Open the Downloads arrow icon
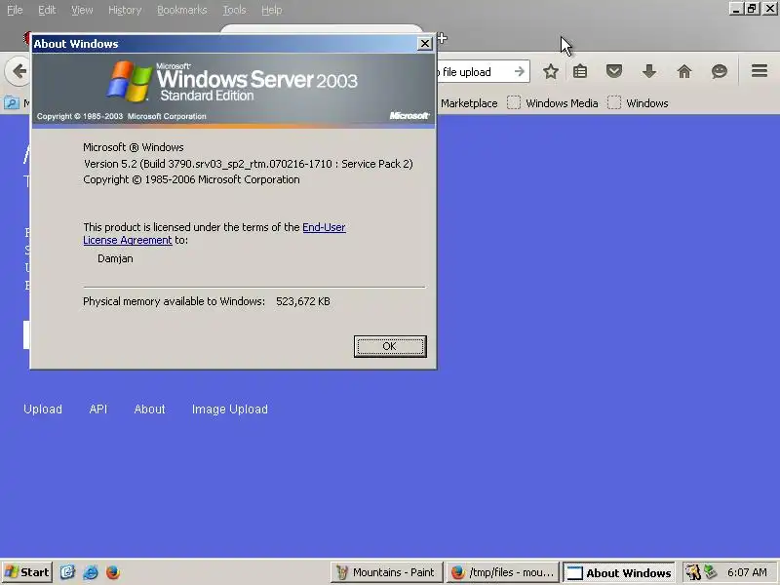Screen dimensions: 780x585 (x=649, y=71)
